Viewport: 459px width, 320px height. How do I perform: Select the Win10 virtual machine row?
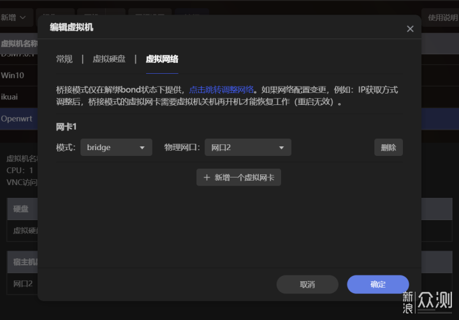[x=13, y=75]
